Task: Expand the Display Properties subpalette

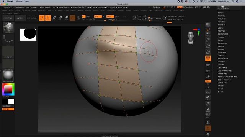Action: [x=224, y=80]
